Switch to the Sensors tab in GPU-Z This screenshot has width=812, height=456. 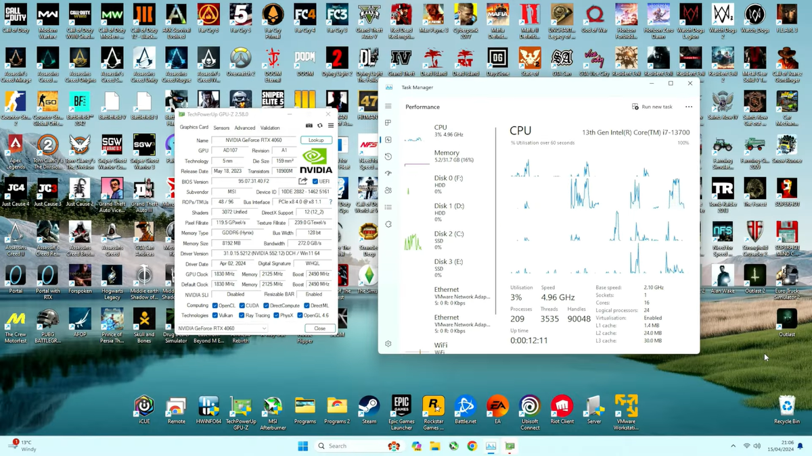tap(221, 128)
